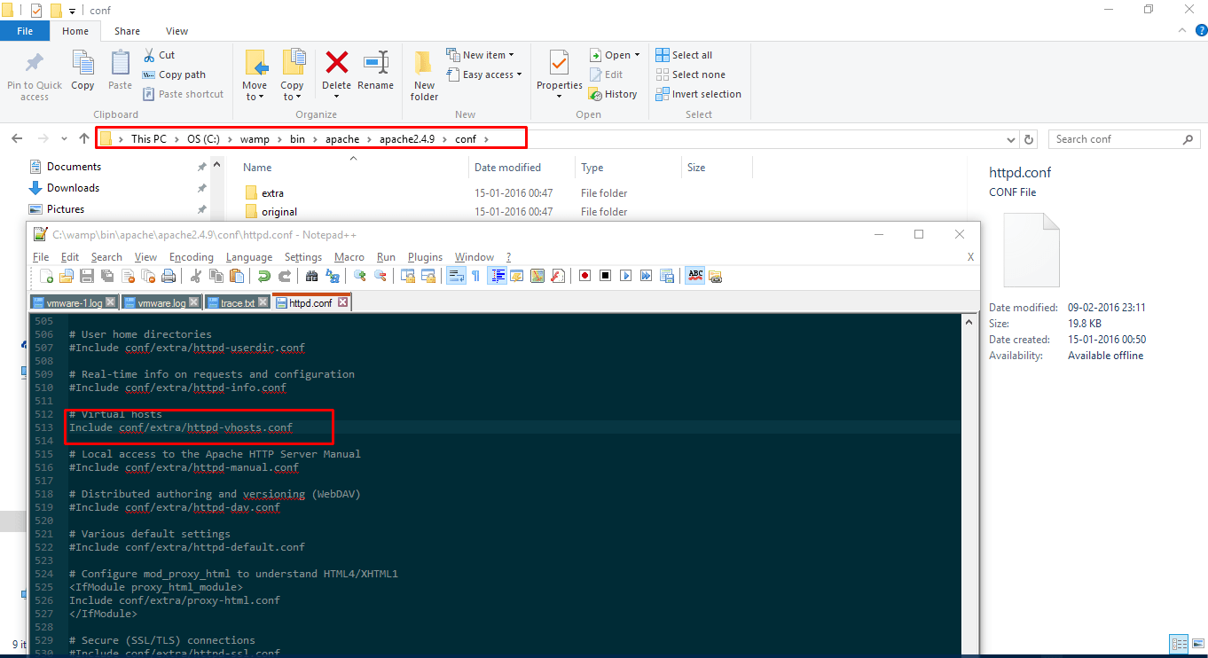The width and height of the screenshot is (1208, 658).
Task: Click the Save icon in Notepad++ toolbar
Action: tap(87, 276)
